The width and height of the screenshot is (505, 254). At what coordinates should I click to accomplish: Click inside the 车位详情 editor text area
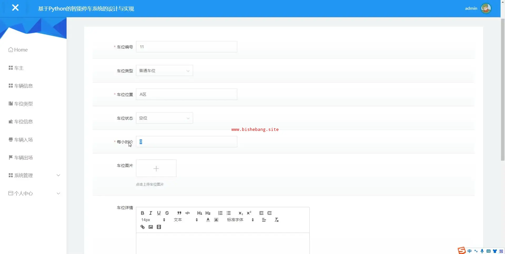(x=223, y=243)
